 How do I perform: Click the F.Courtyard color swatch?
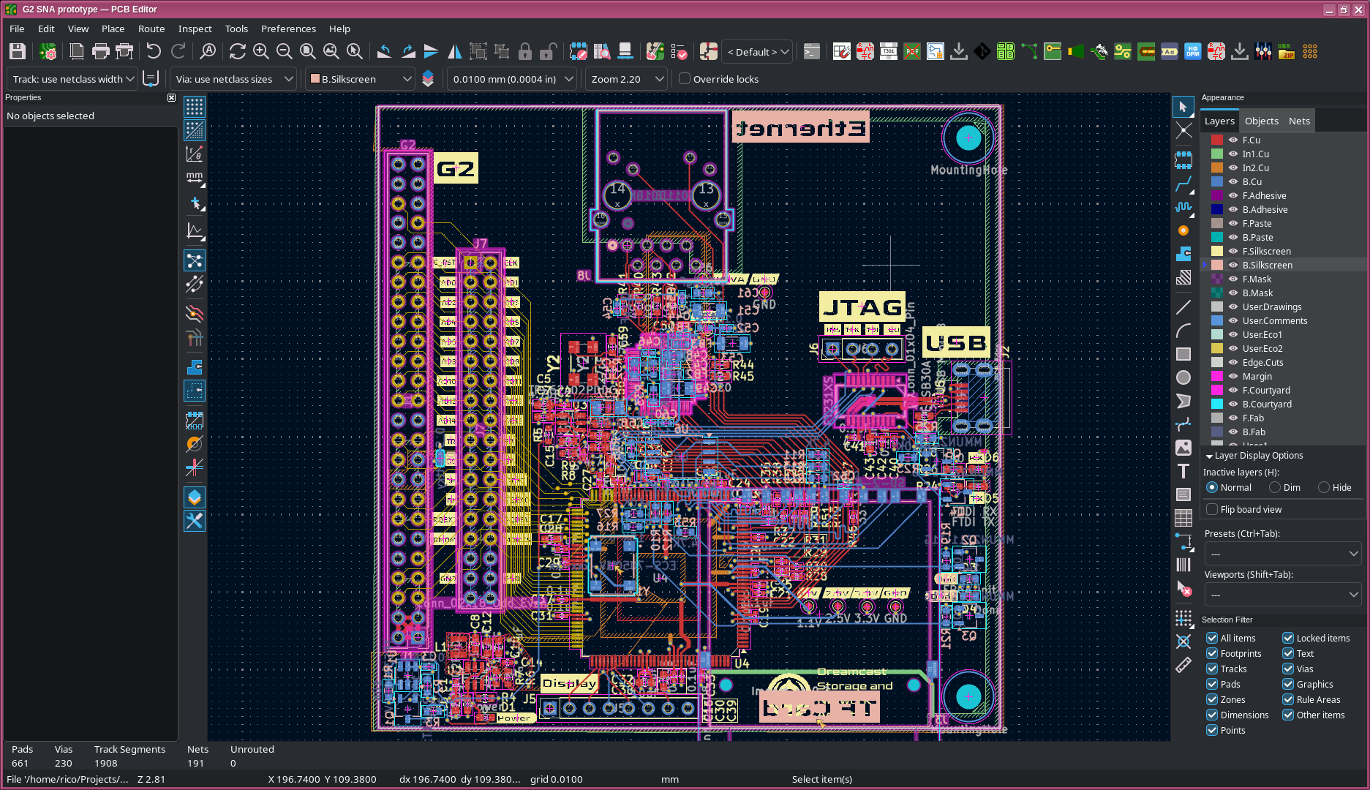1216,390
